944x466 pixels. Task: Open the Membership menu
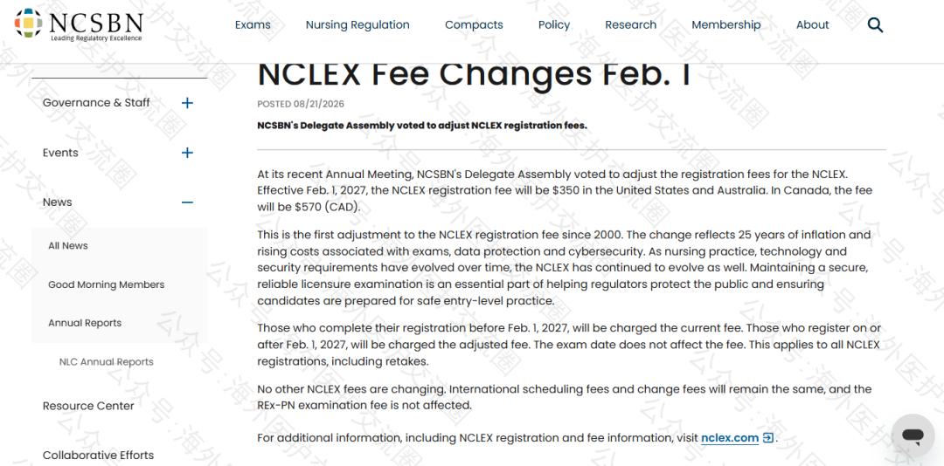726,25
